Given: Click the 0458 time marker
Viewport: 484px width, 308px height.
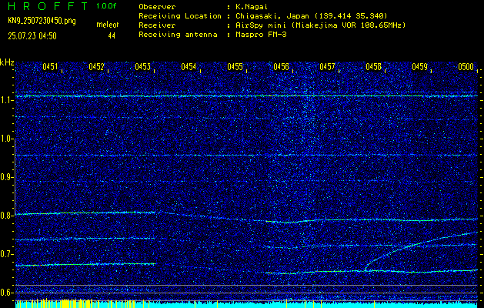Looking at the screenshot, I should coord(373,67).
